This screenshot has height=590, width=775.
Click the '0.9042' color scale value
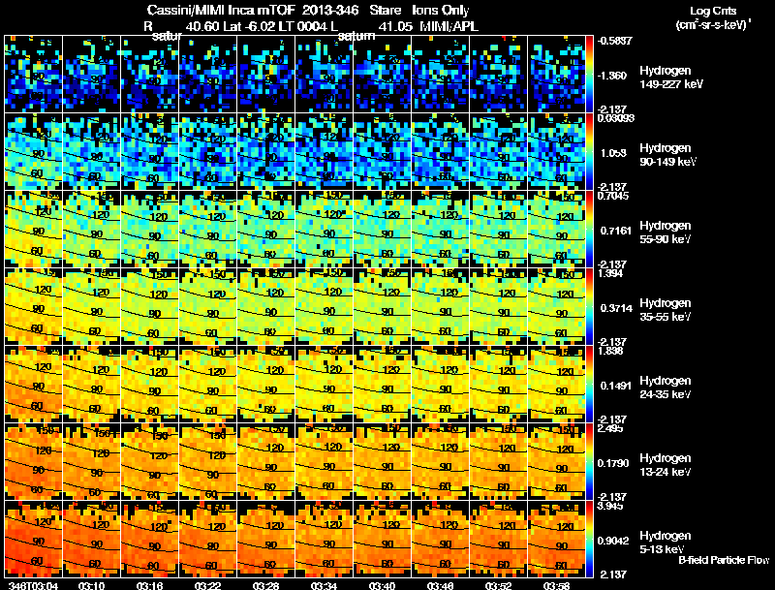613,541
